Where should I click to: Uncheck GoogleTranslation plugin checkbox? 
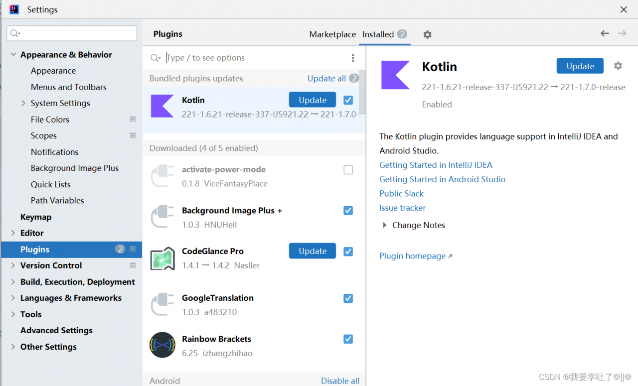(348, 298)
